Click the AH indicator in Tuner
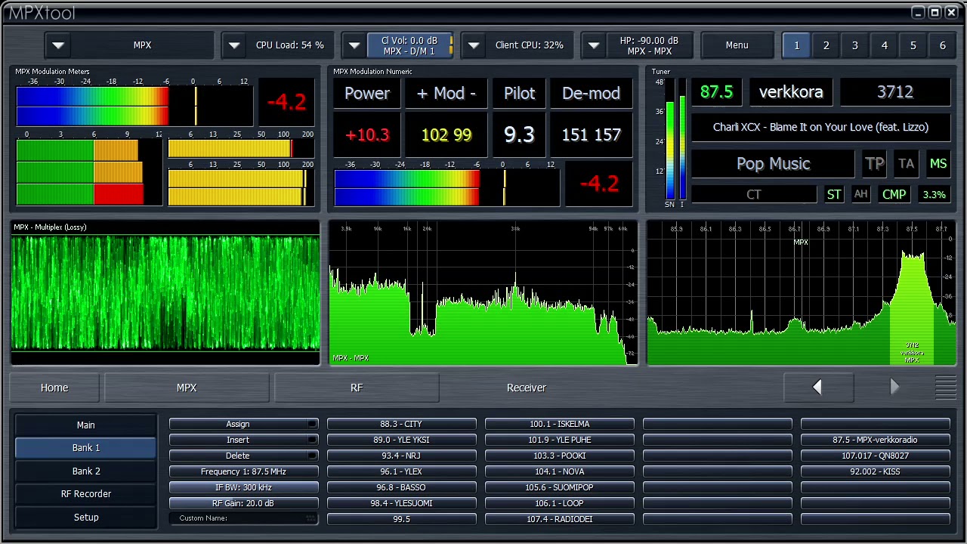Screen dimensions: 967x544 click(860, 194)
